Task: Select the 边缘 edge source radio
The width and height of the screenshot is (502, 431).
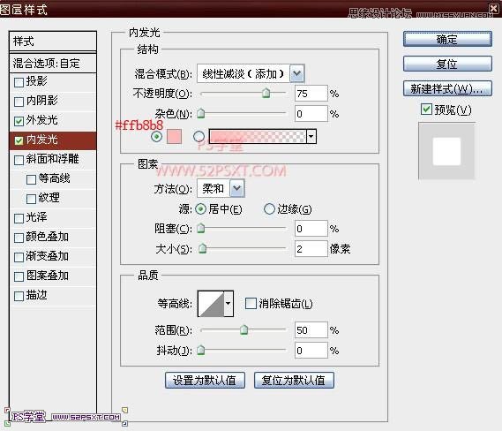Action: [x=269, y=209]
